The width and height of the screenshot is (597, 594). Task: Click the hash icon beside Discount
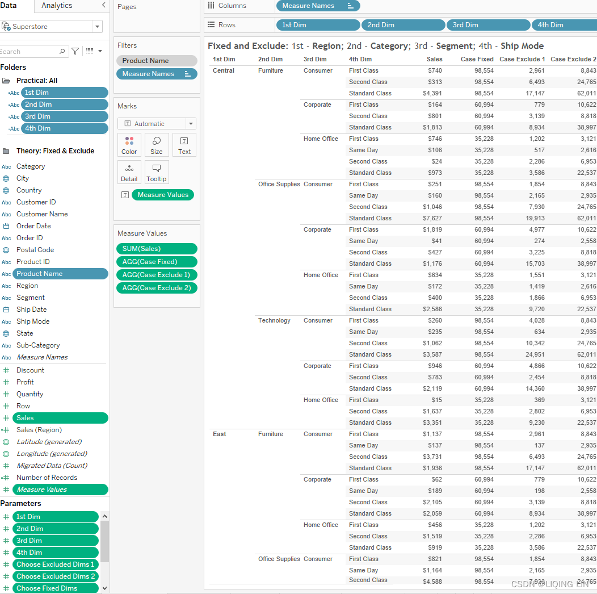[6, 370]
